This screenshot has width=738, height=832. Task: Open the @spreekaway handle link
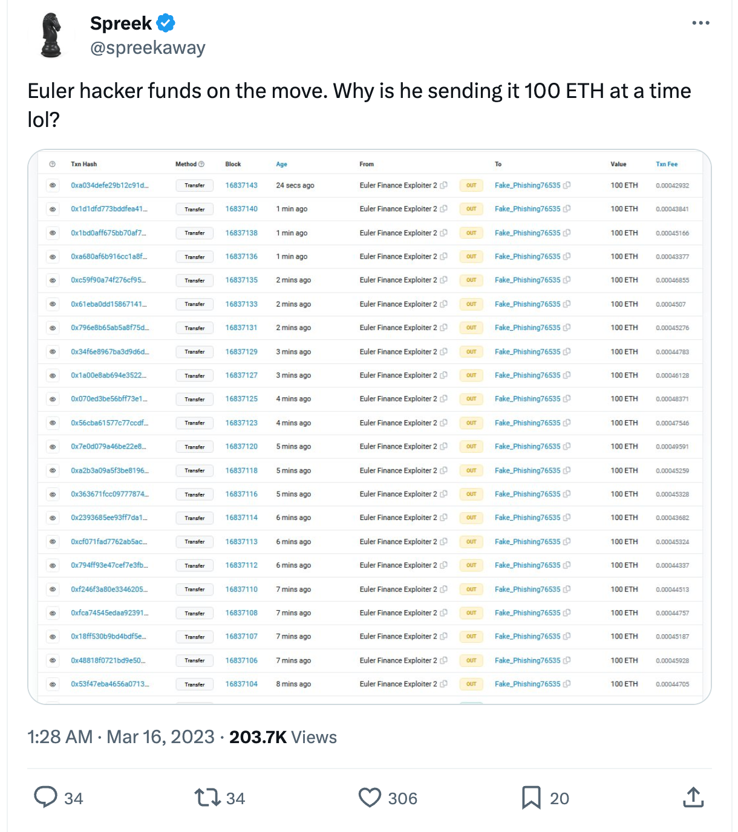(x=148, y=48)
